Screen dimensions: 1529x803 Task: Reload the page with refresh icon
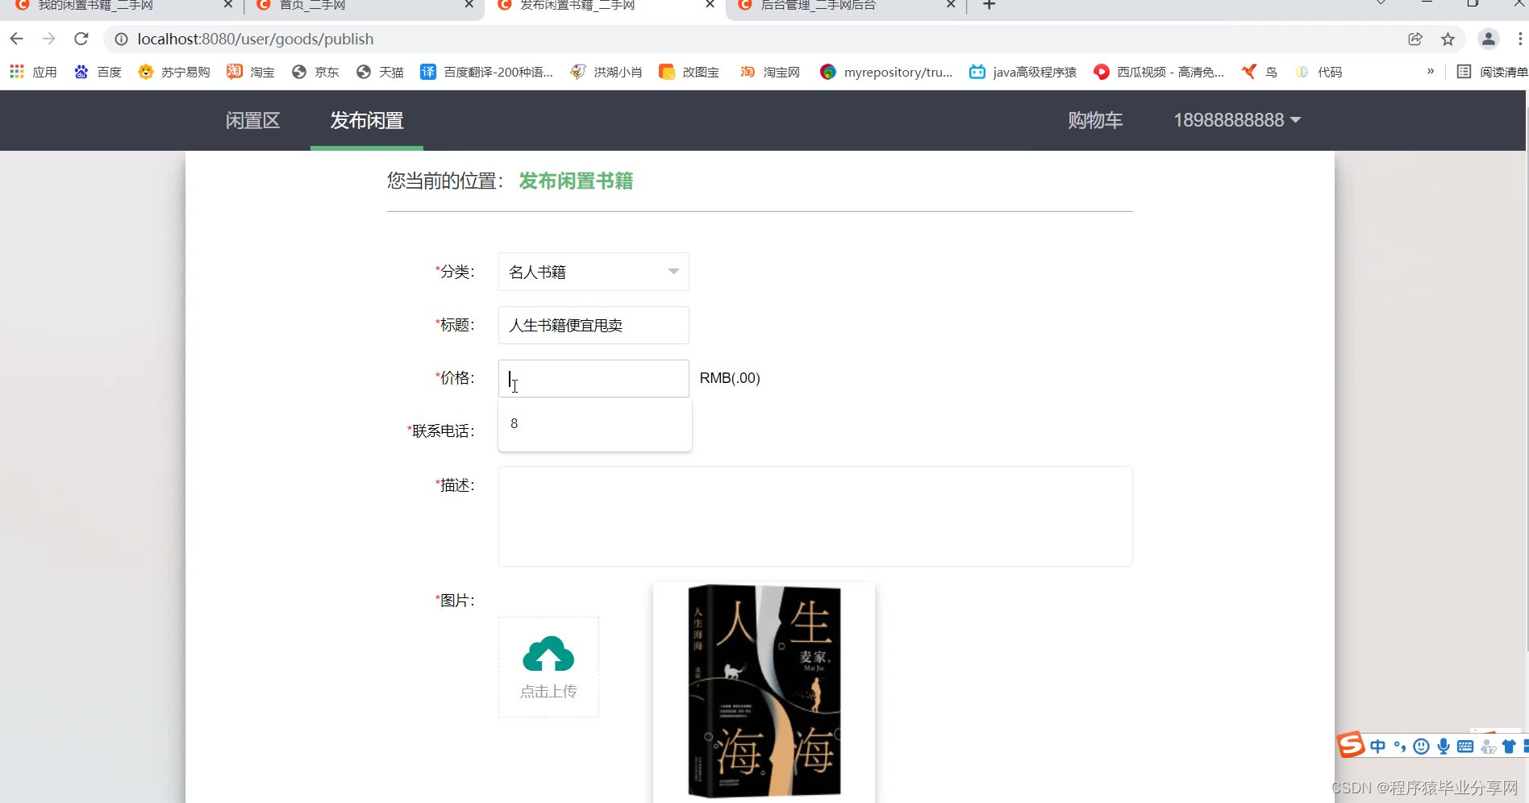[x=81, y=39]
